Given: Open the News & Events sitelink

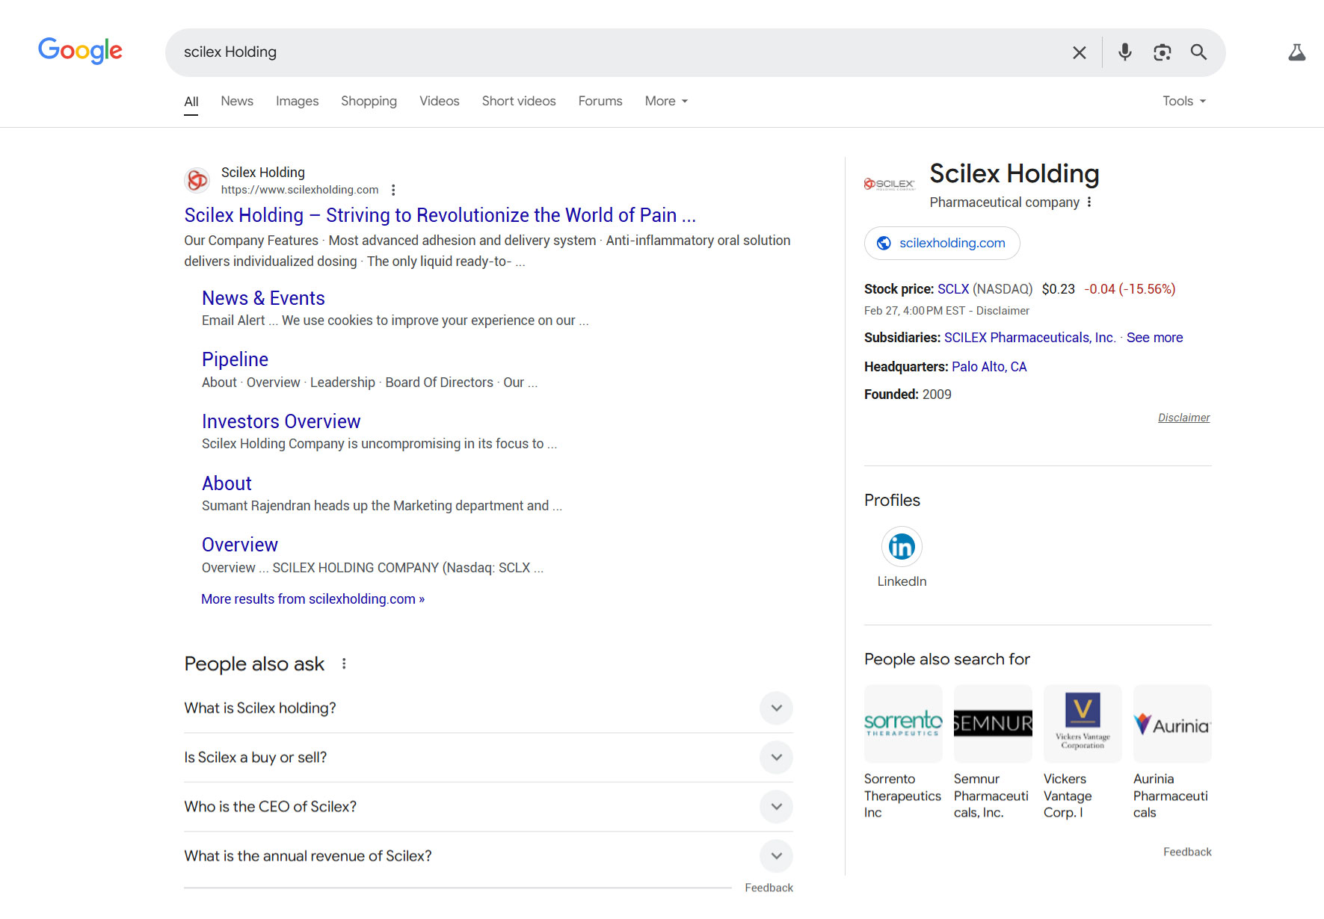Looking at the screenshot, I should (x=263, y=298).
